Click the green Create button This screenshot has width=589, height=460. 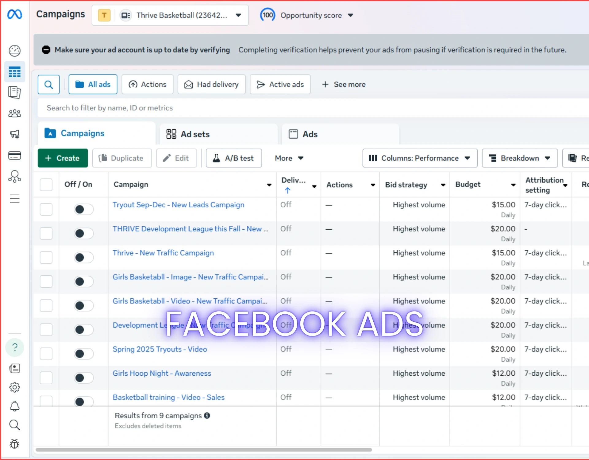63,158
